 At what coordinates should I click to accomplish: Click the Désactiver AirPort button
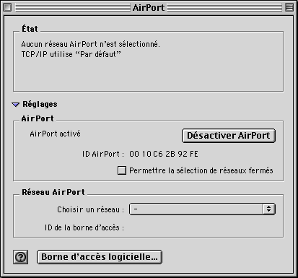[229, 136]
